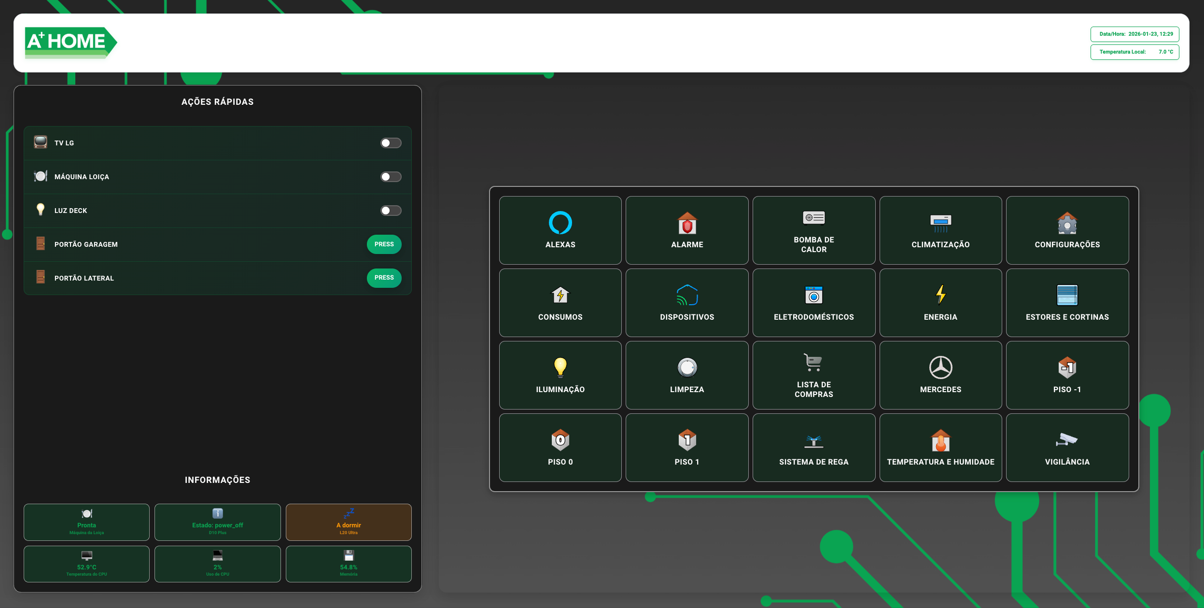Click the A dormir L20 Ultra card
The width and height of the screenshot is (1204, 608).
pos(348,522)
